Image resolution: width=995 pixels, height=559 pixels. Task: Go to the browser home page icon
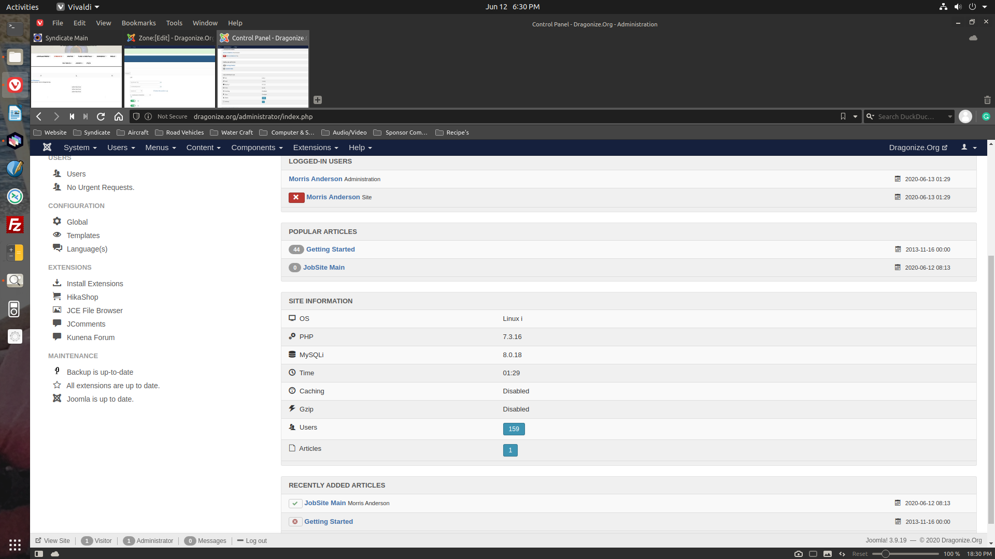pos(119,116)
